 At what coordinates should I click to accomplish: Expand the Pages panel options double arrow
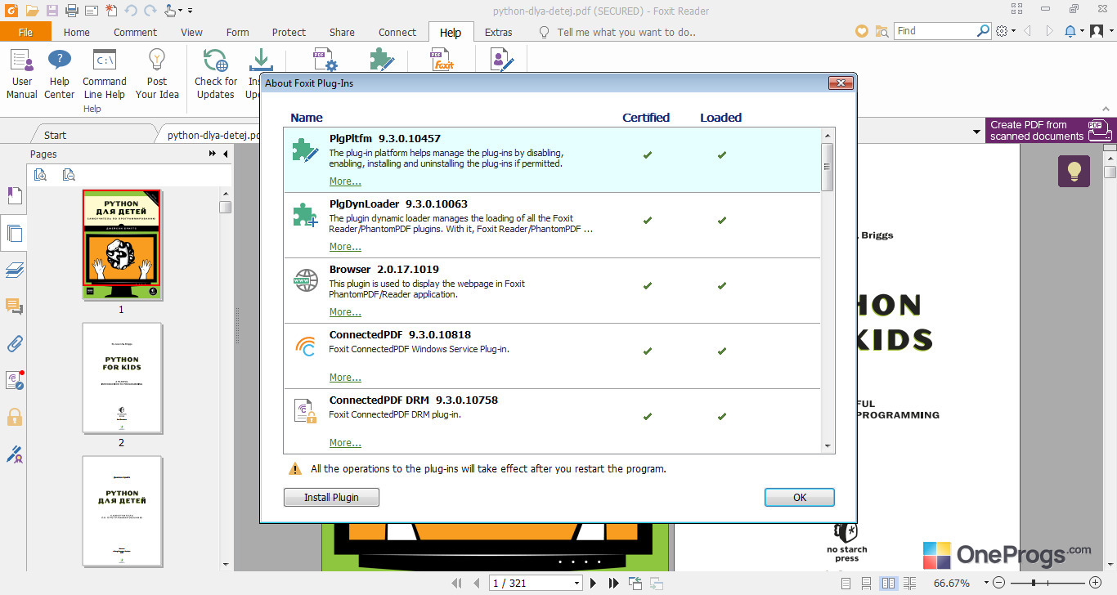(x=213, y=154)
